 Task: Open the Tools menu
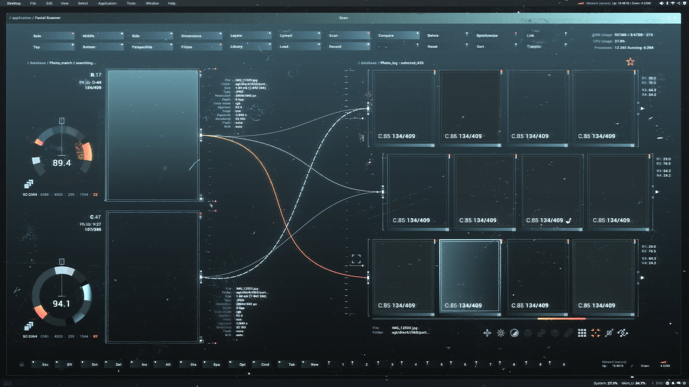pyautogui.click(x=131, y=3)
